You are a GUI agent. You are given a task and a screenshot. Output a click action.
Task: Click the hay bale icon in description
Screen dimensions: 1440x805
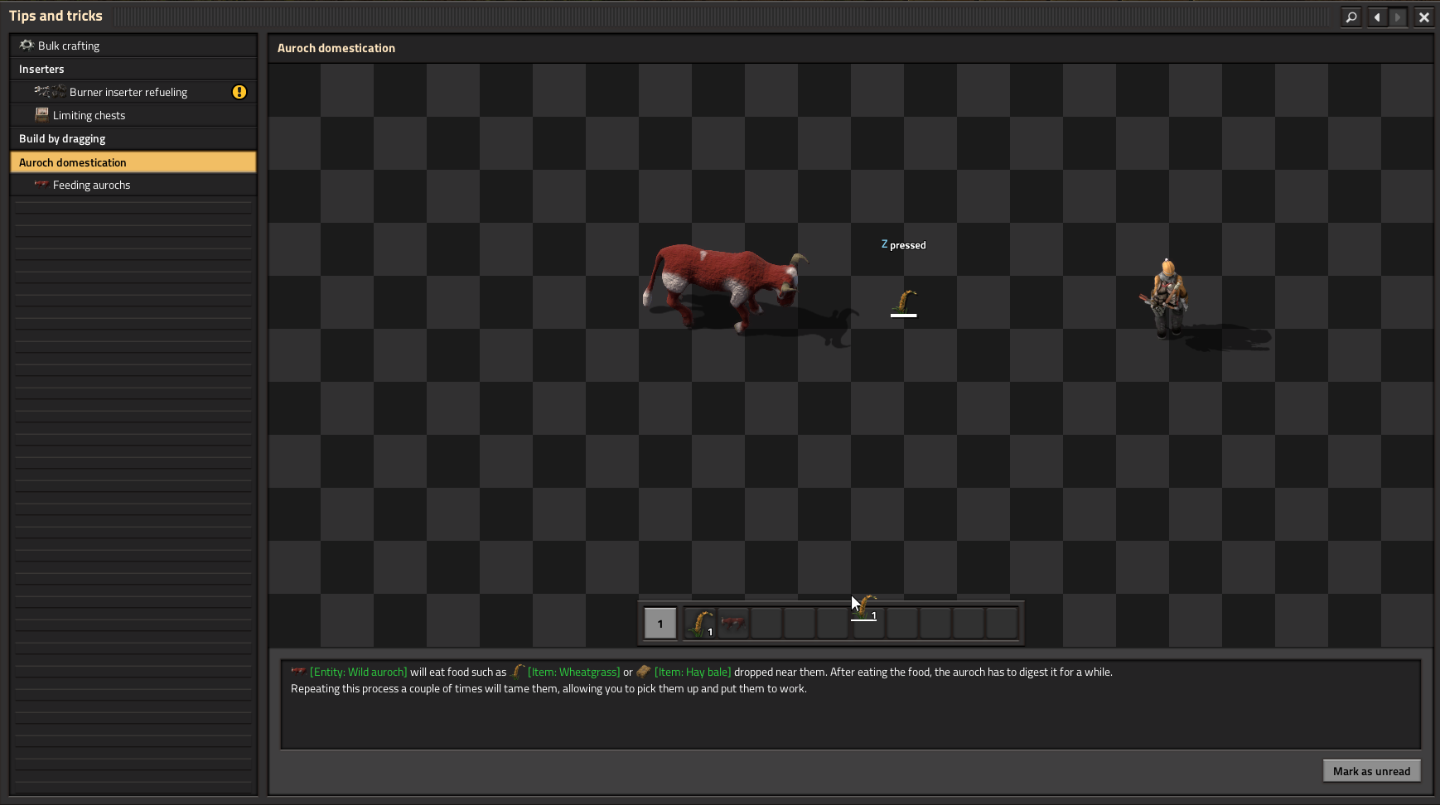[644, 672]
